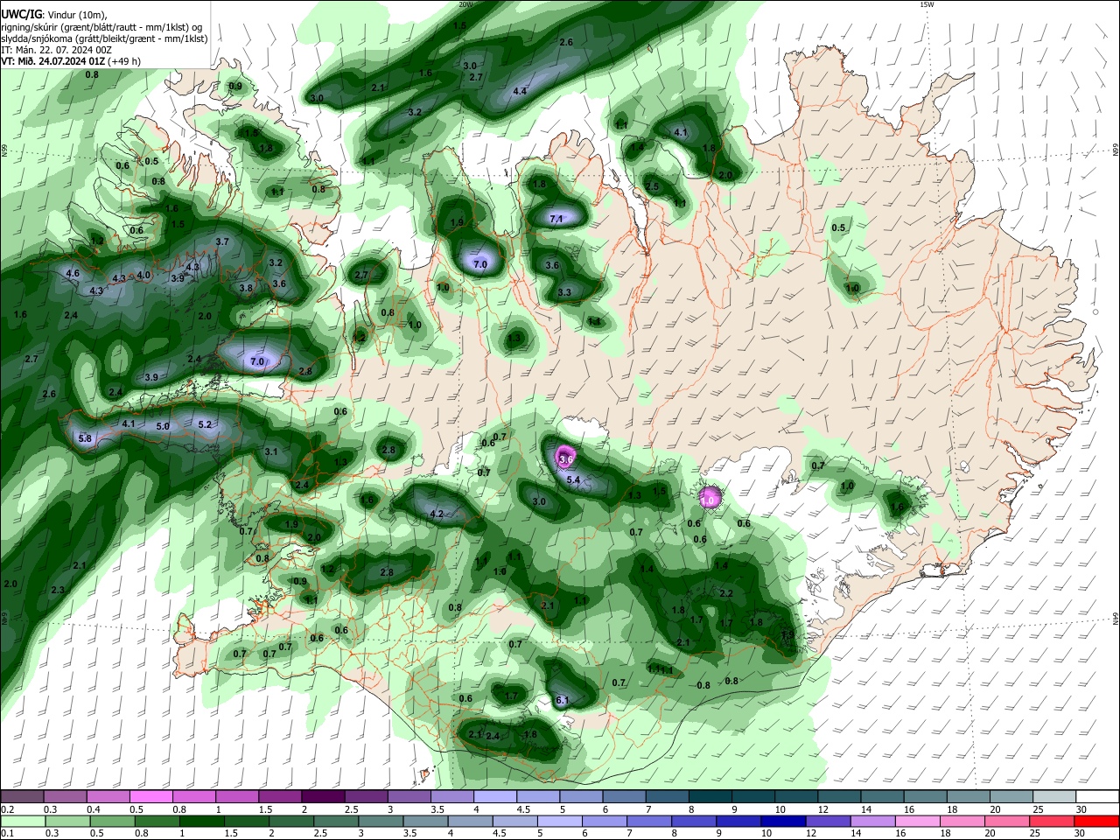Click the 3.7 precipitation value in the northwest
Screen dimensions: 1120x840
tap(222, 241)
